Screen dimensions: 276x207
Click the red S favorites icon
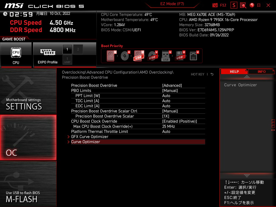pos(234,5)
